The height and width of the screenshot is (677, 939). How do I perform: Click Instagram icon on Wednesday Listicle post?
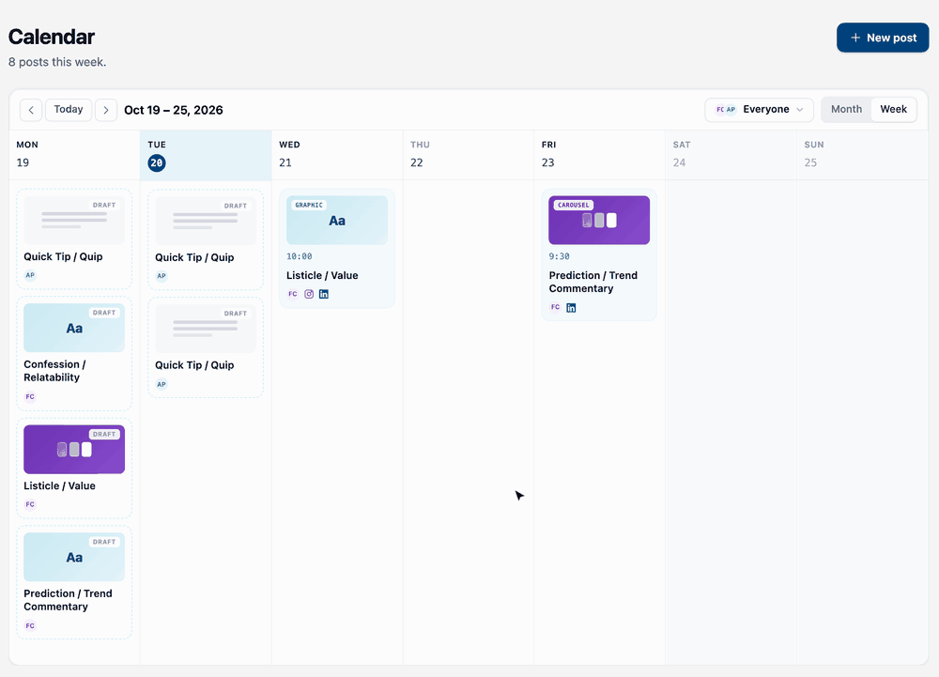[x=309, y=294]
